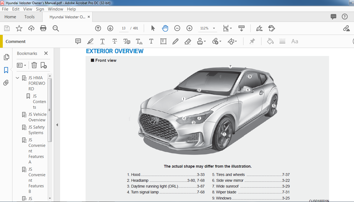This screenshot has width=354, height=202.
Task: Switch to the Tools tab
Action: pos(29,17)
